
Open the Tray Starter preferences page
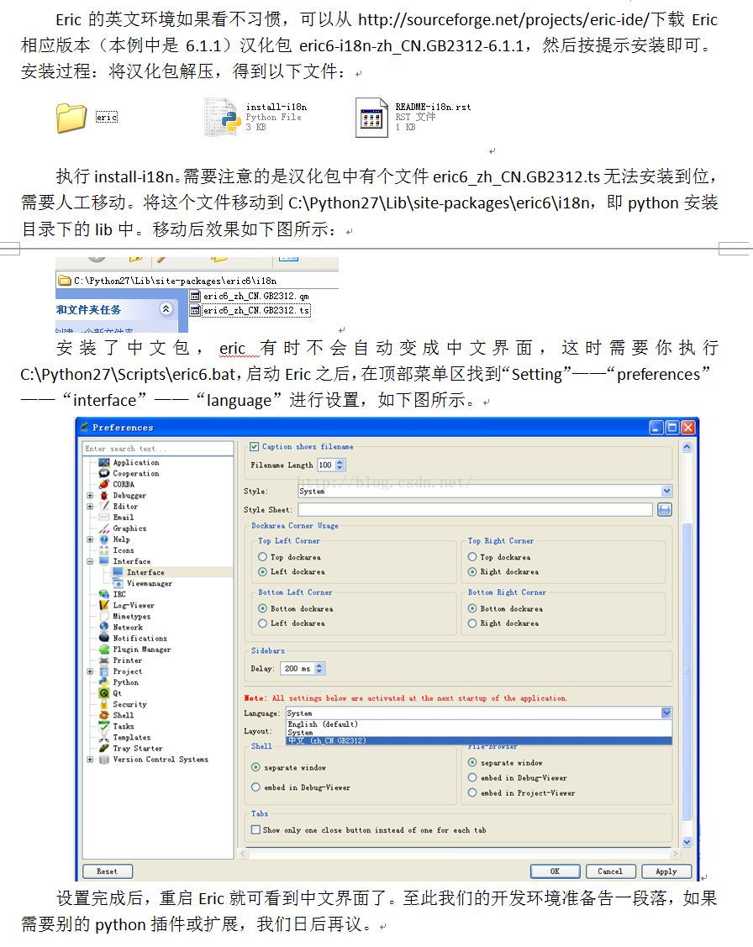coord(138,749)
